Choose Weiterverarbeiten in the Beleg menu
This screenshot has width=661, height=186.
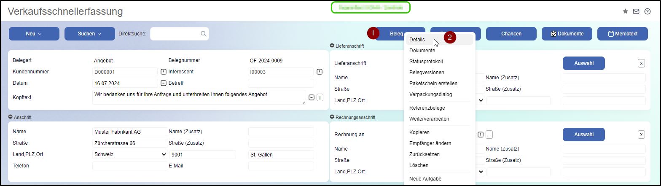point(429,119)
